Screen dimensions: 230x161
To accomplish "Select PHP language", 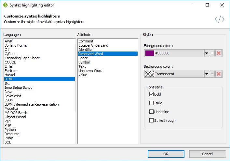I will 40,125.
